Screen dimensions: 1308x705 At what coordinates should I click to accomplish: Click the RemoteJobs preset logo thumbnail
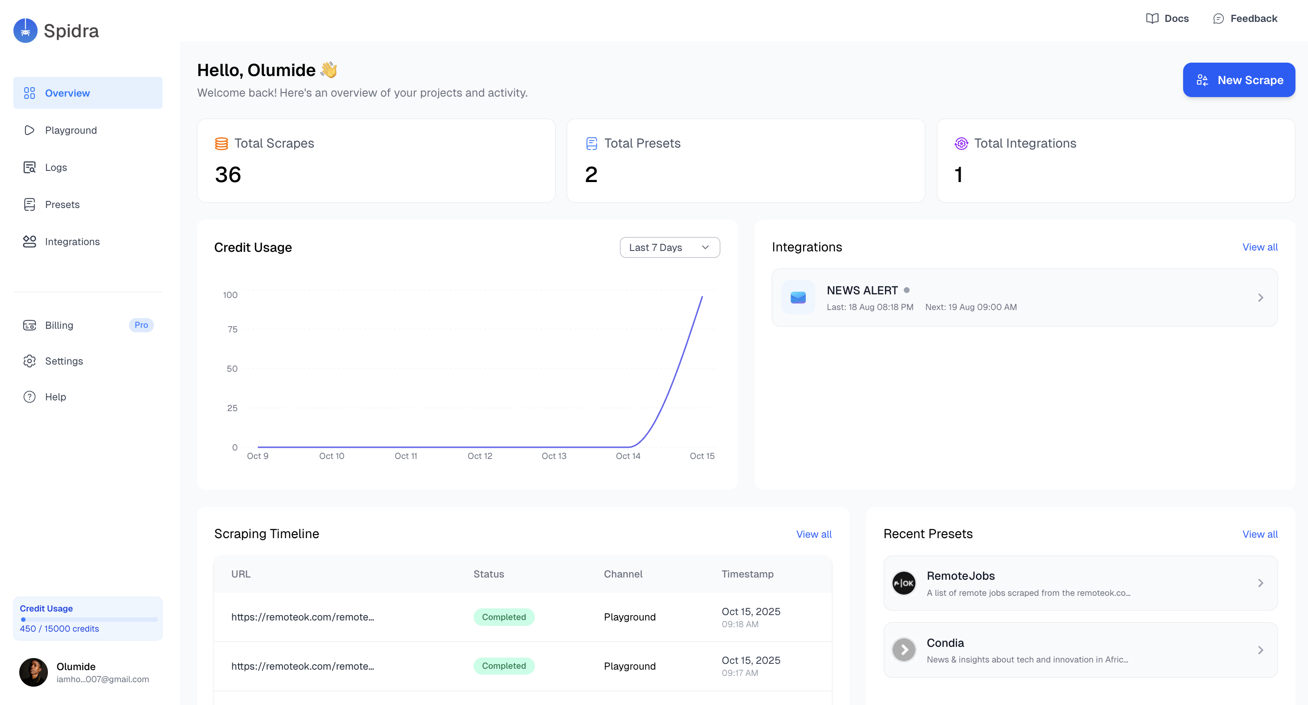click(904, 583)
